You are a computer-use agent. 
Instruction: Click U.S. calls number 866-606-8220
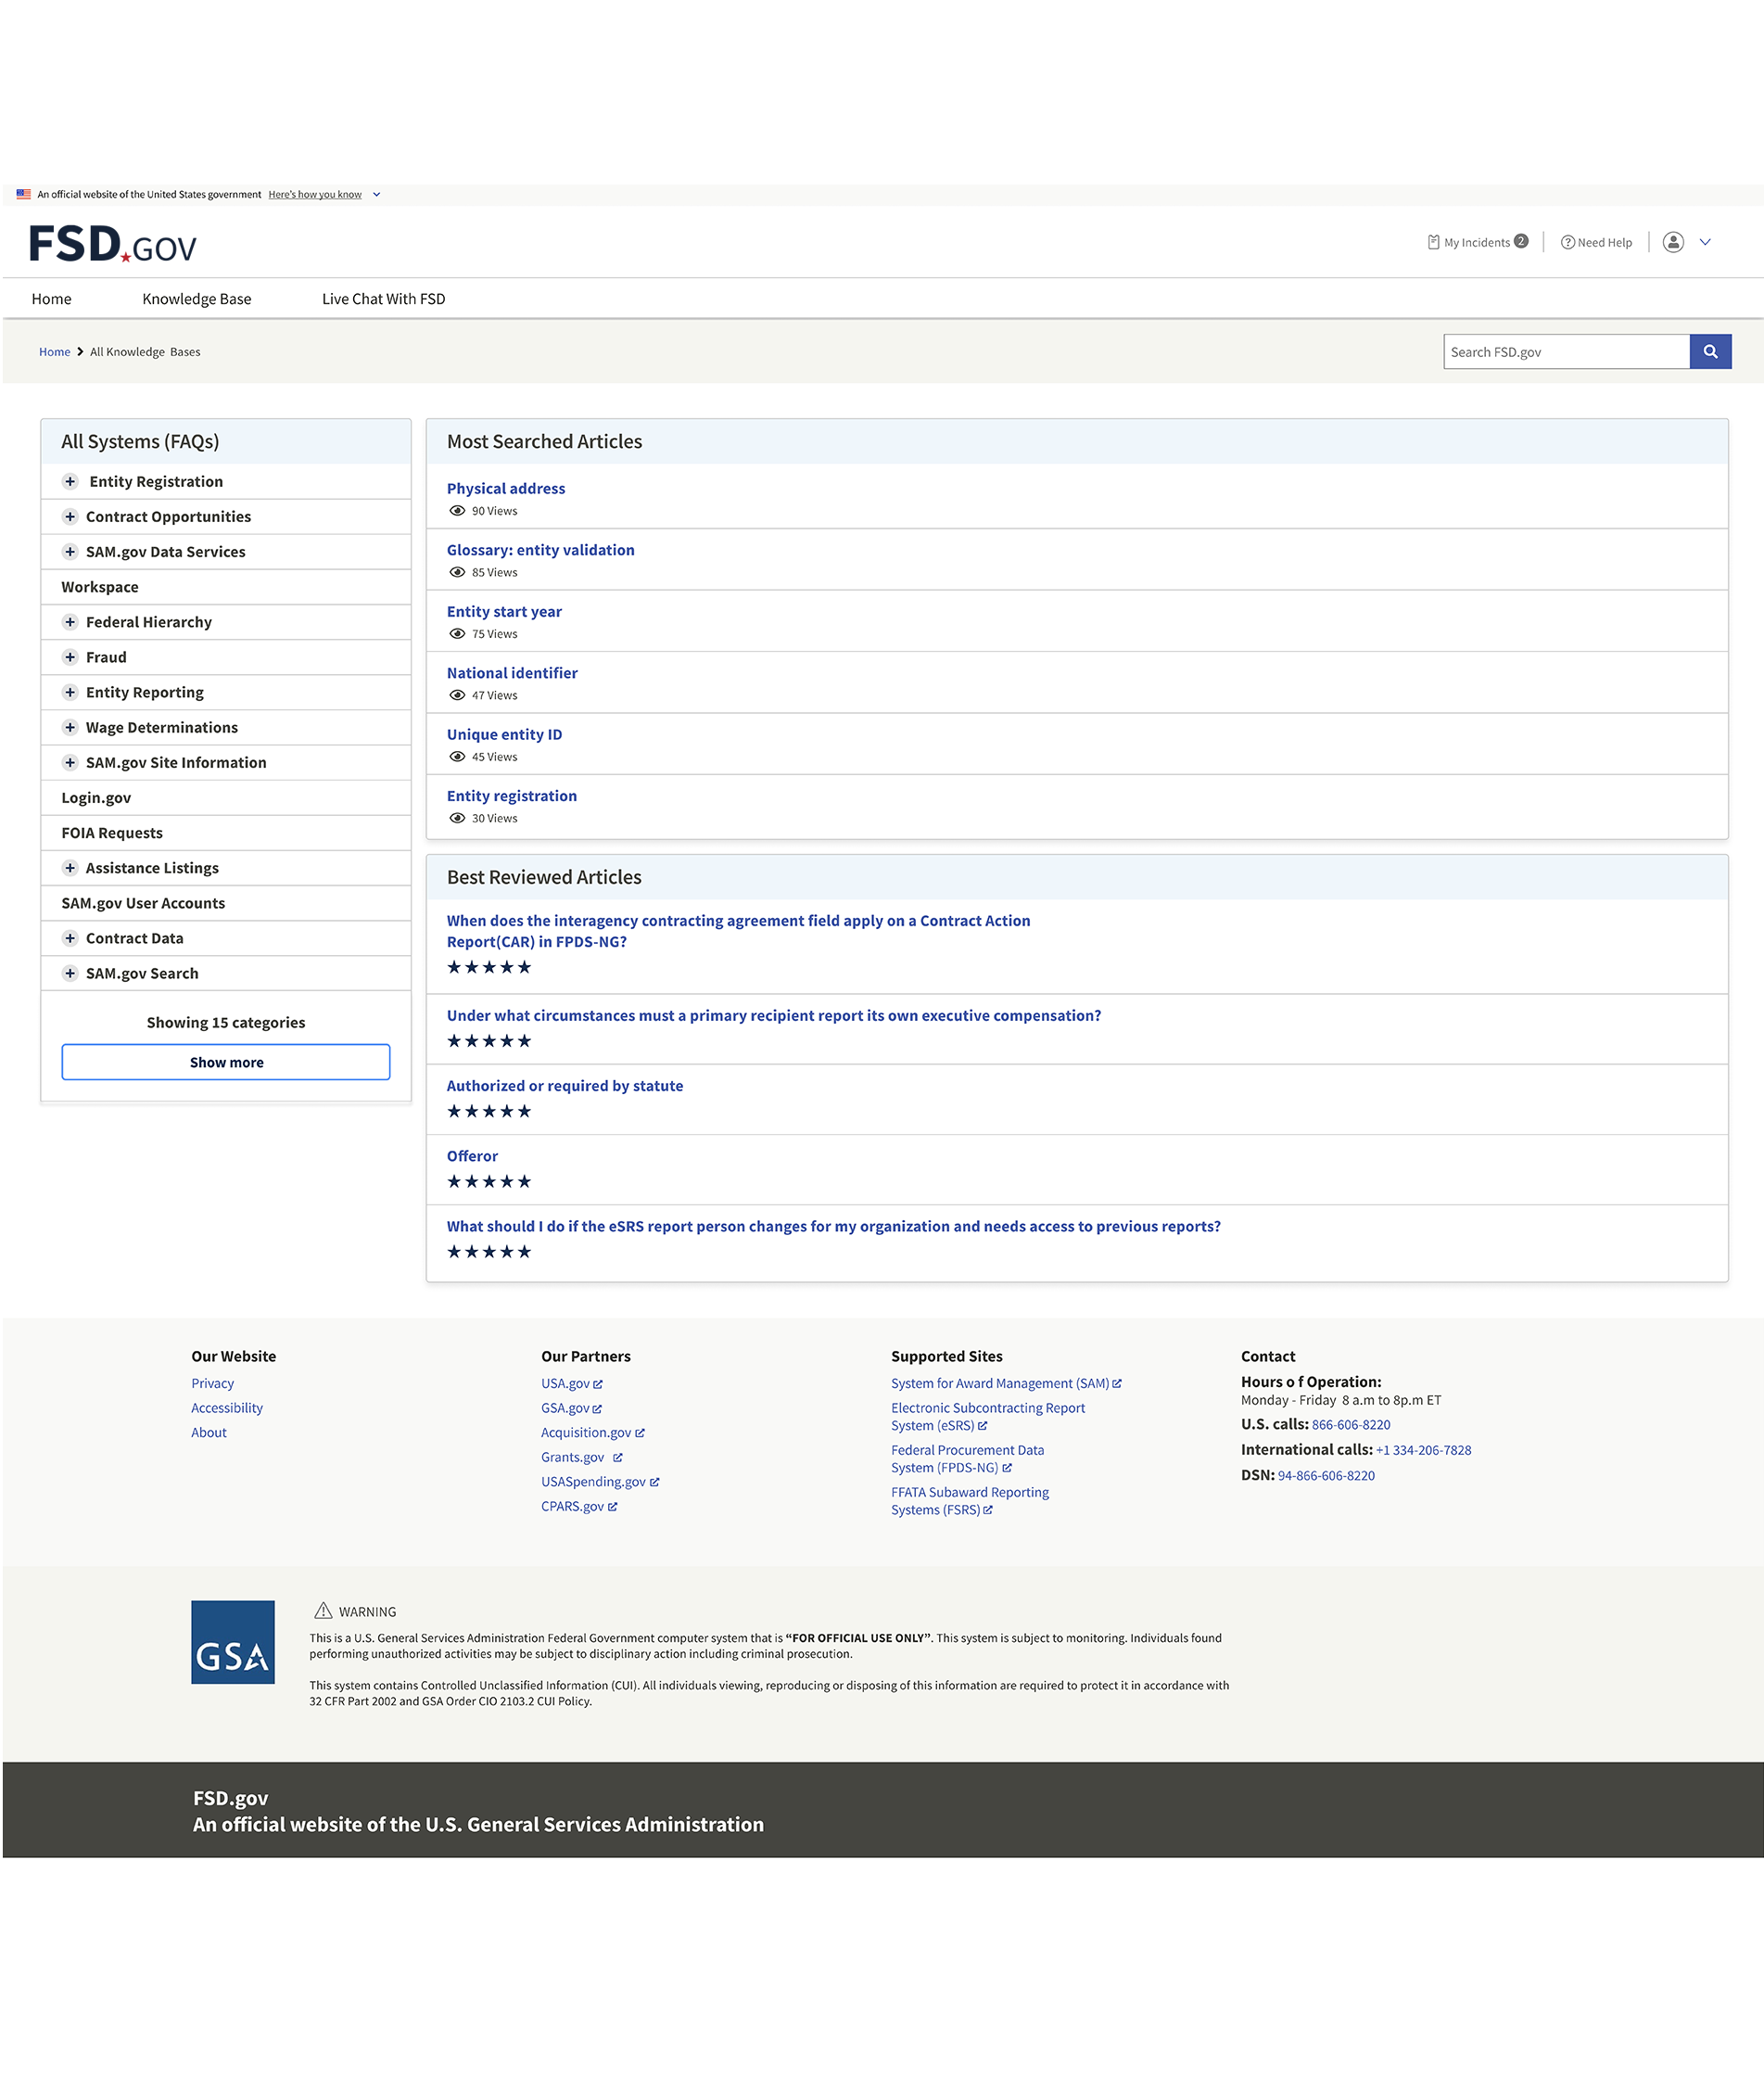coord(1351,1425)
